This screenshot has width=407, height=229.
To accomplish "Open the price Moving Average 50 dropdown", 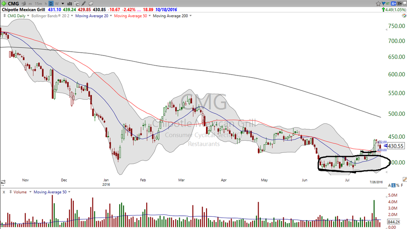I will click(x=150, y=16).
